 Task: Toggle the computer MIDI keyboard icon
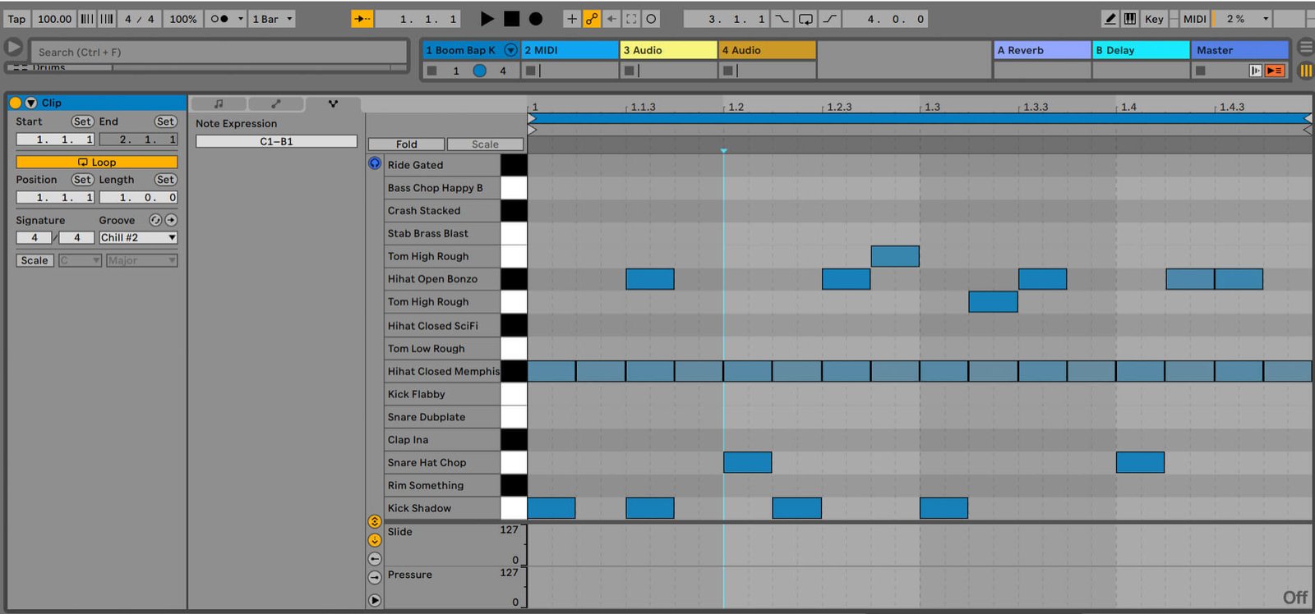click(1130, 18)
